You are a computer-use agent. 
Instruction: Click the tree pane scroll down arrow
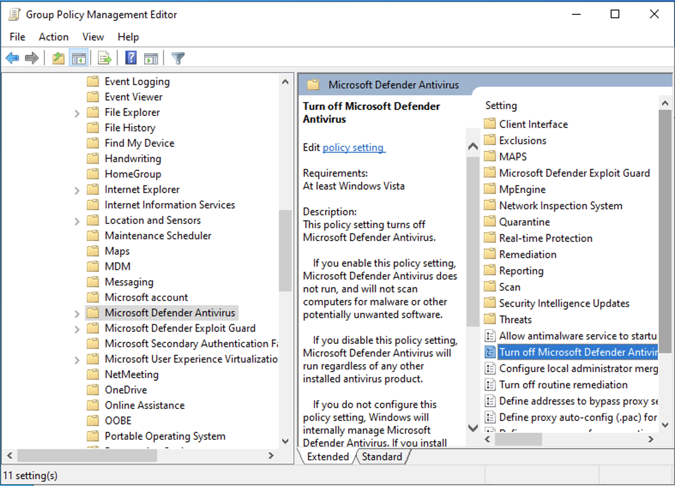point(285,441)
